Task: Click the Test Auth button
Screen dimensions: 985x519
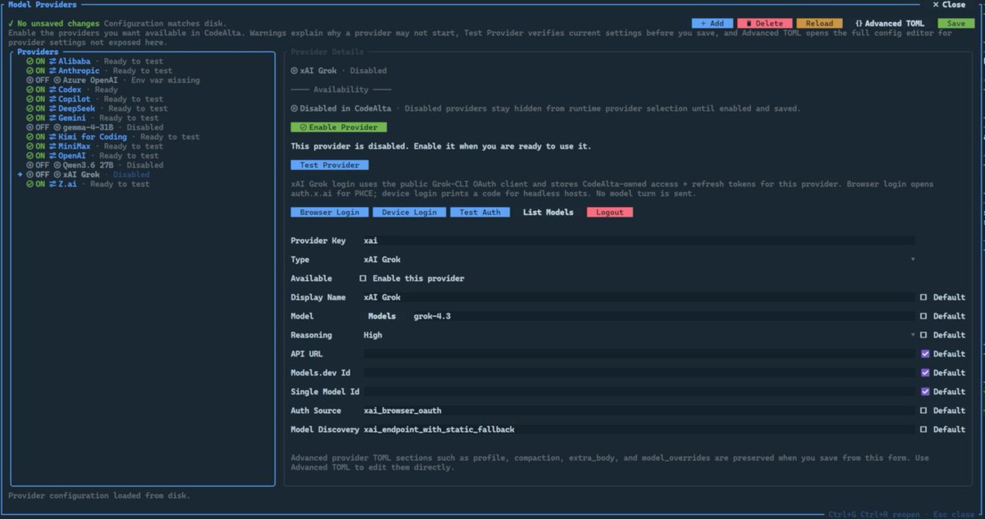Action: (479, 212)
